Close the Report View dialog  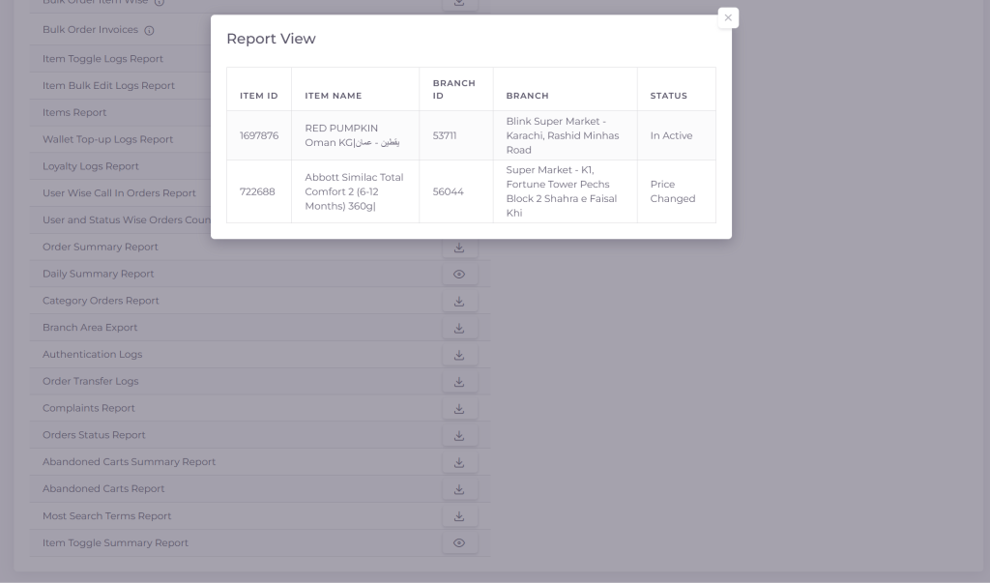point(728,17)
